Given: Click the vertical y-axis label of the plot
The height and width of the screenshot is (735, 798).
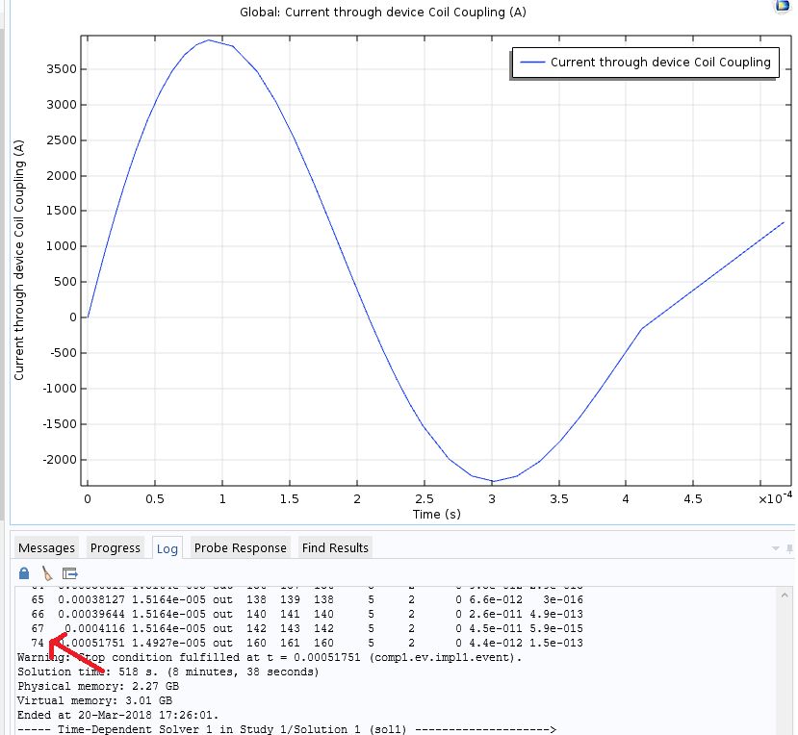Looking at the screenshot, I should coord(18,258).
